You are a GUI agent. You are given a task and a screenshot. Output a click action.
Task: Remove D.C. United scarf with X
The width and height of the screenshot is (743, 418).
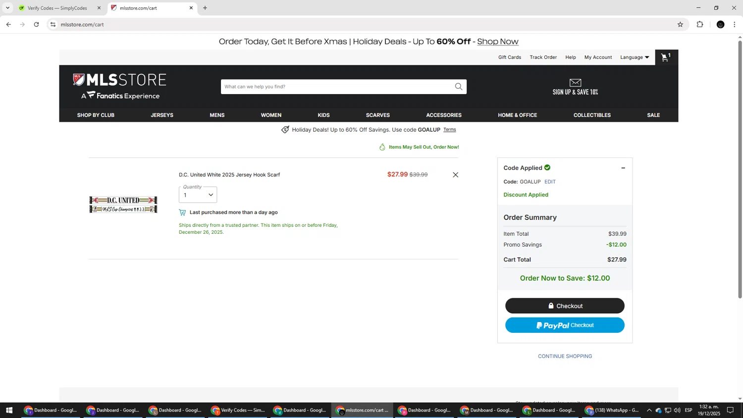click(455, 175)
